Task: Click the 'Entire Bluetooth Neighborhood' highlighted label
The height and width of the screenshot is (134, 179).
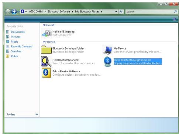Action: 132,60
